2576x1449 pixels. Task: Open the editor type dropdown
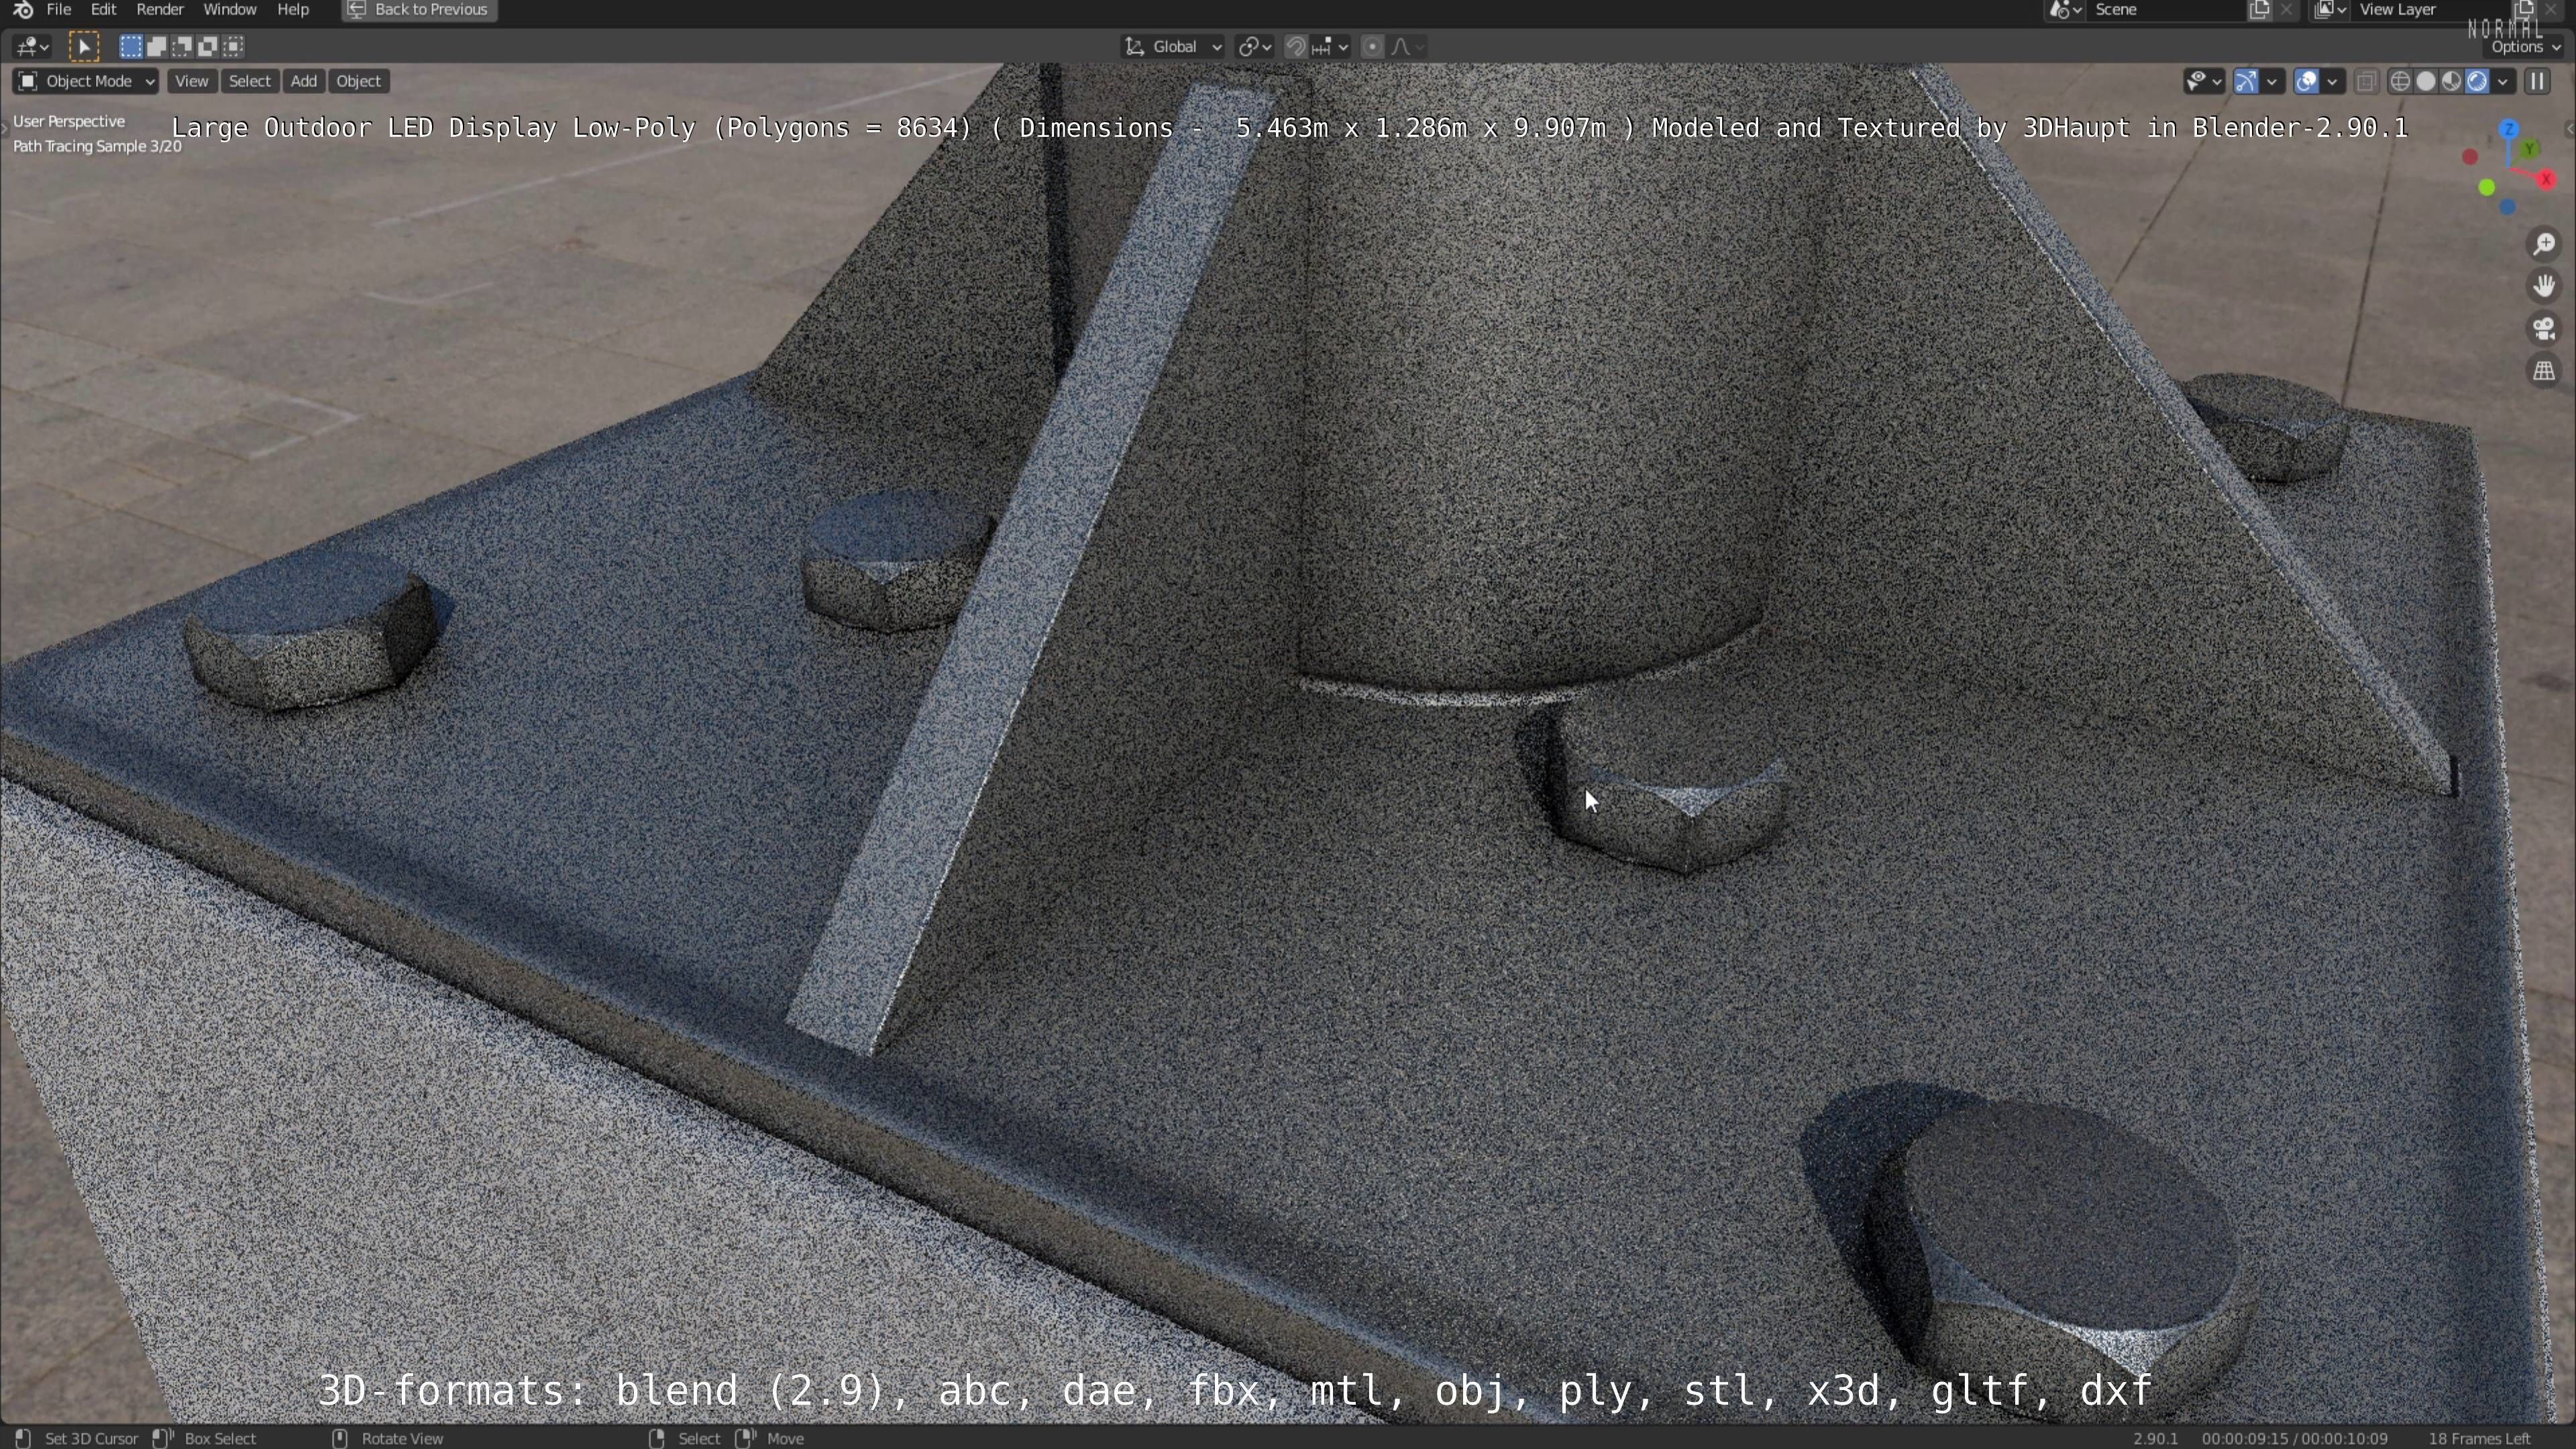pyautogui.click(x=32, y=46)
